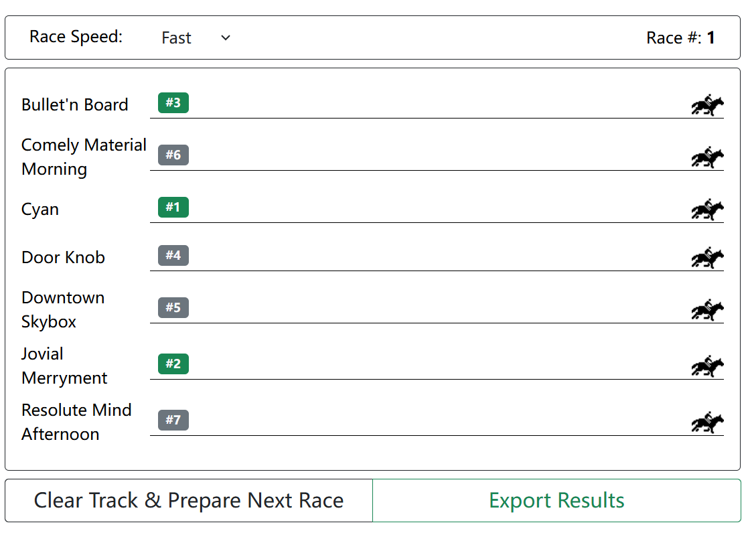Click Clear Track & Prepare Next Race

[x=188, y=500]
